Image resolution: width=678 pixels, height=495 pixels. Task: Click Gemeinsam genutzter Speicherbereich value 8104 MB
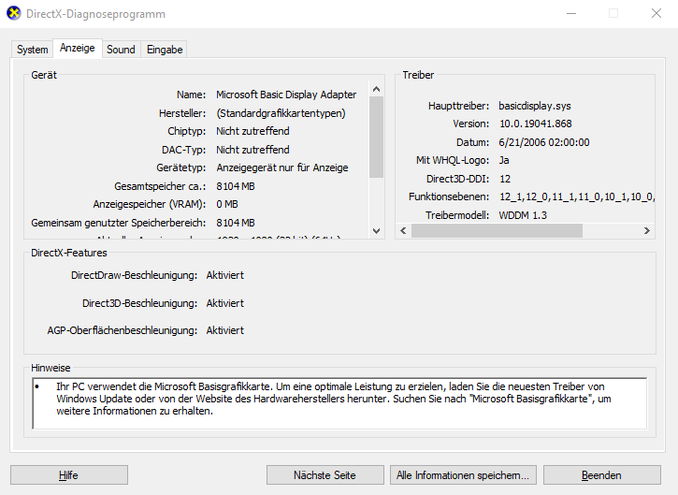[x=236, y=223]
